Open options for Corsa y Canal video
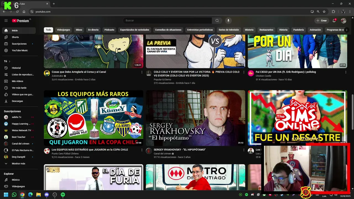Screen dimensions: 354x199 [x=142, y=72]
